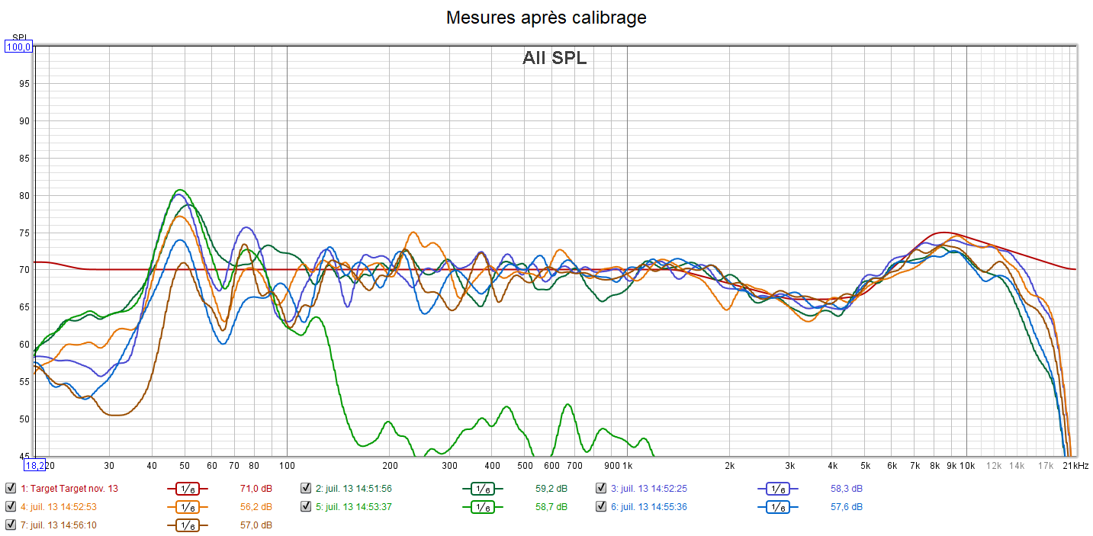The image size is (1093, 536).
Task: Click the 100,0 SPL axis upper limit field
Action: pyautogui.click(x=18, y=47)
